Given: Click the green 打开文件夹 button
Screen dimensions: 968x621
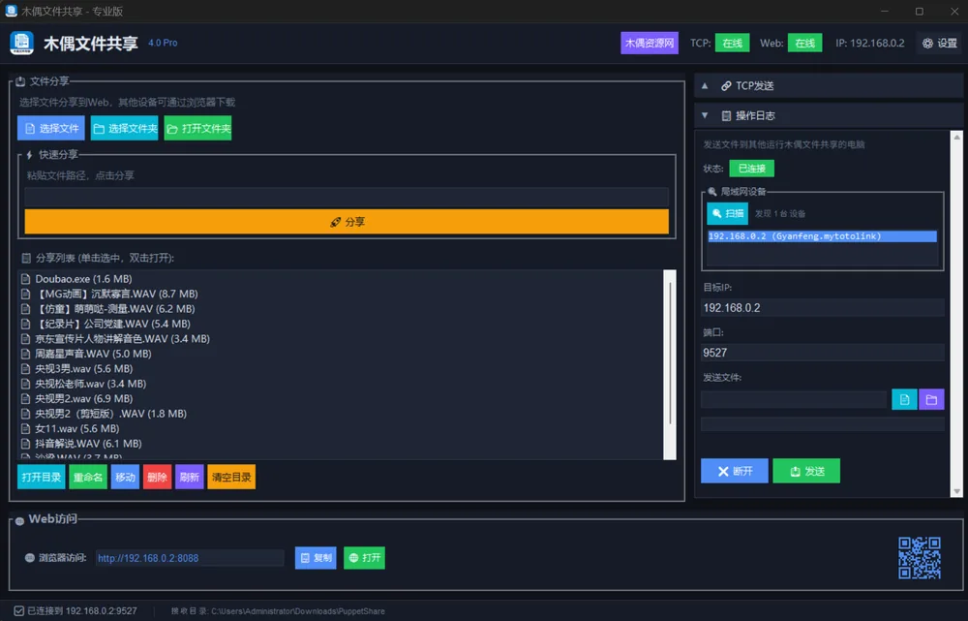Looking at the screenshot, I should click(x=197, y=129).
